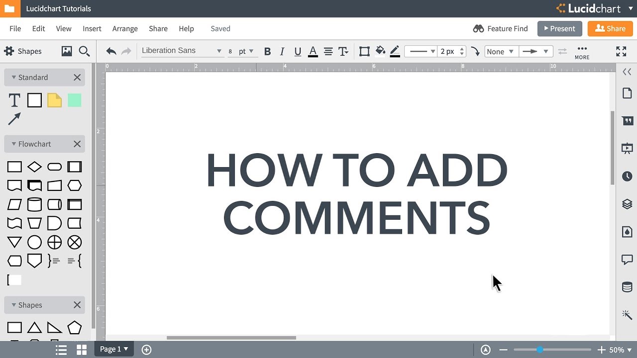The image size is (637, 358).
Task: Click Feature Find
Action: [500, 29]
